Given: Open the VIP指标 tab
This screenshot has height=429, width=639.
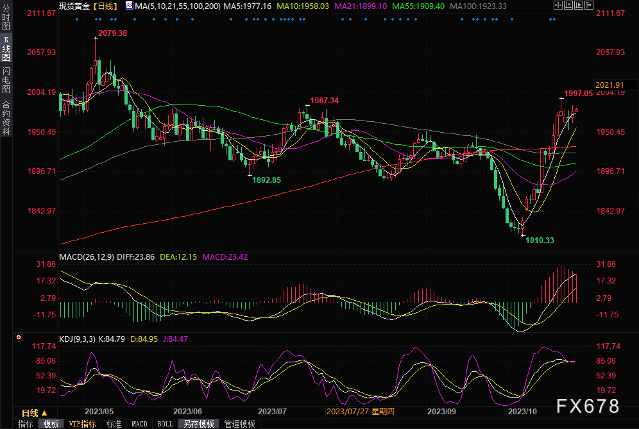Looking at the screenshot, I should point(82,424).
